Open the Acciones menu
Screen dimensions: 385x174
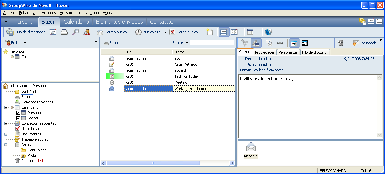click(x=49, y=13)
